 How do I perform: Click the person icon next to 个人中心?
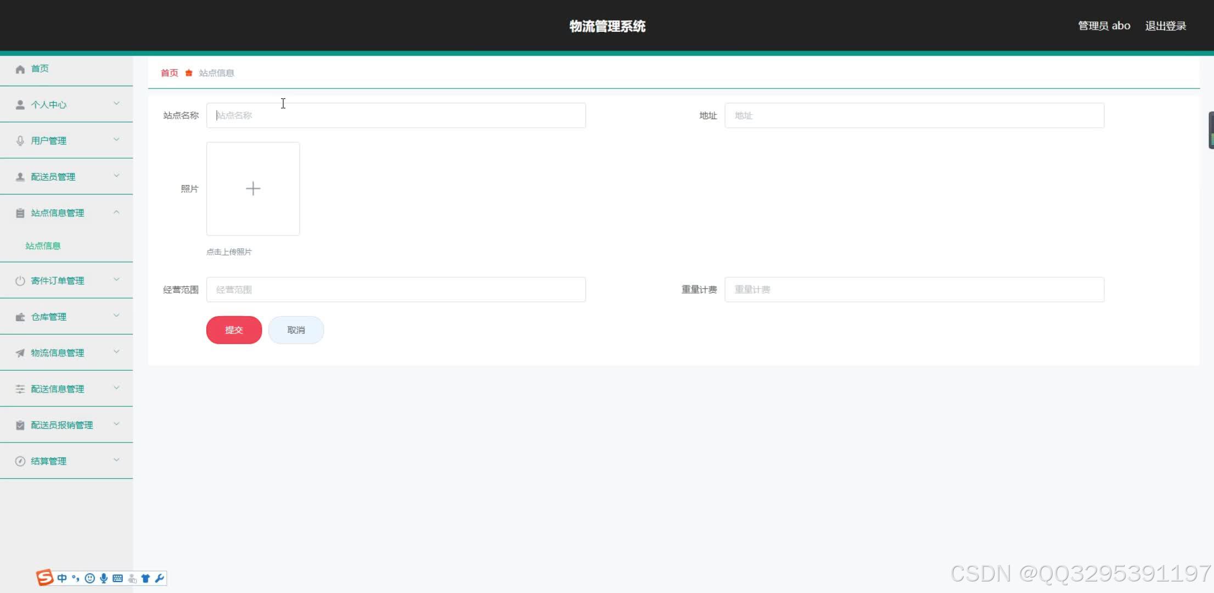click(20, 105)
